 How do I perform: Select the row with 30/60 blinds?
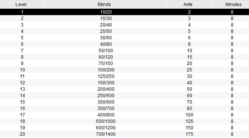click(x=124, y=38)
